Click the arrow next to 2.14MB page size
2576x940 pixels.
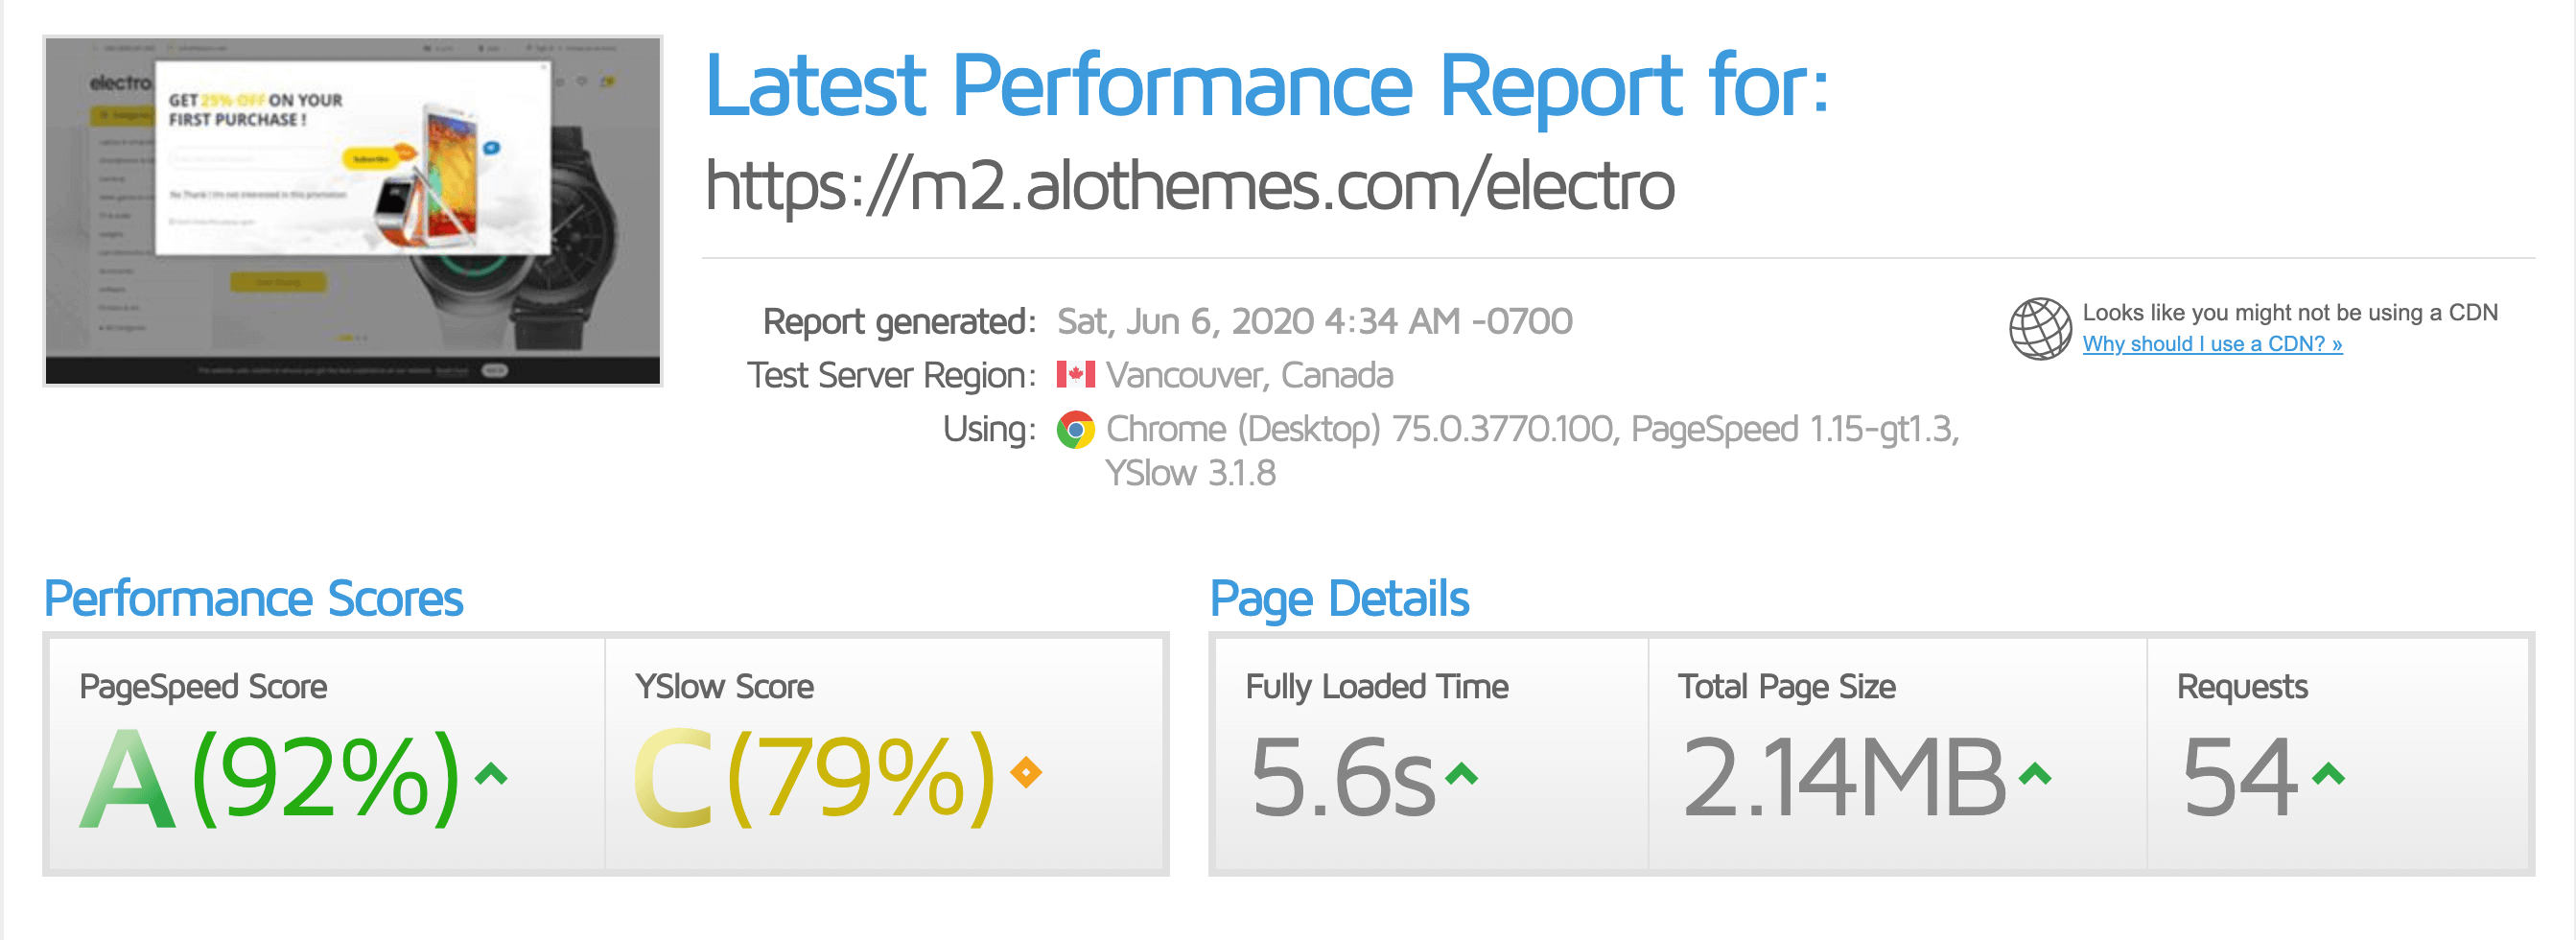pos(2035,773)
